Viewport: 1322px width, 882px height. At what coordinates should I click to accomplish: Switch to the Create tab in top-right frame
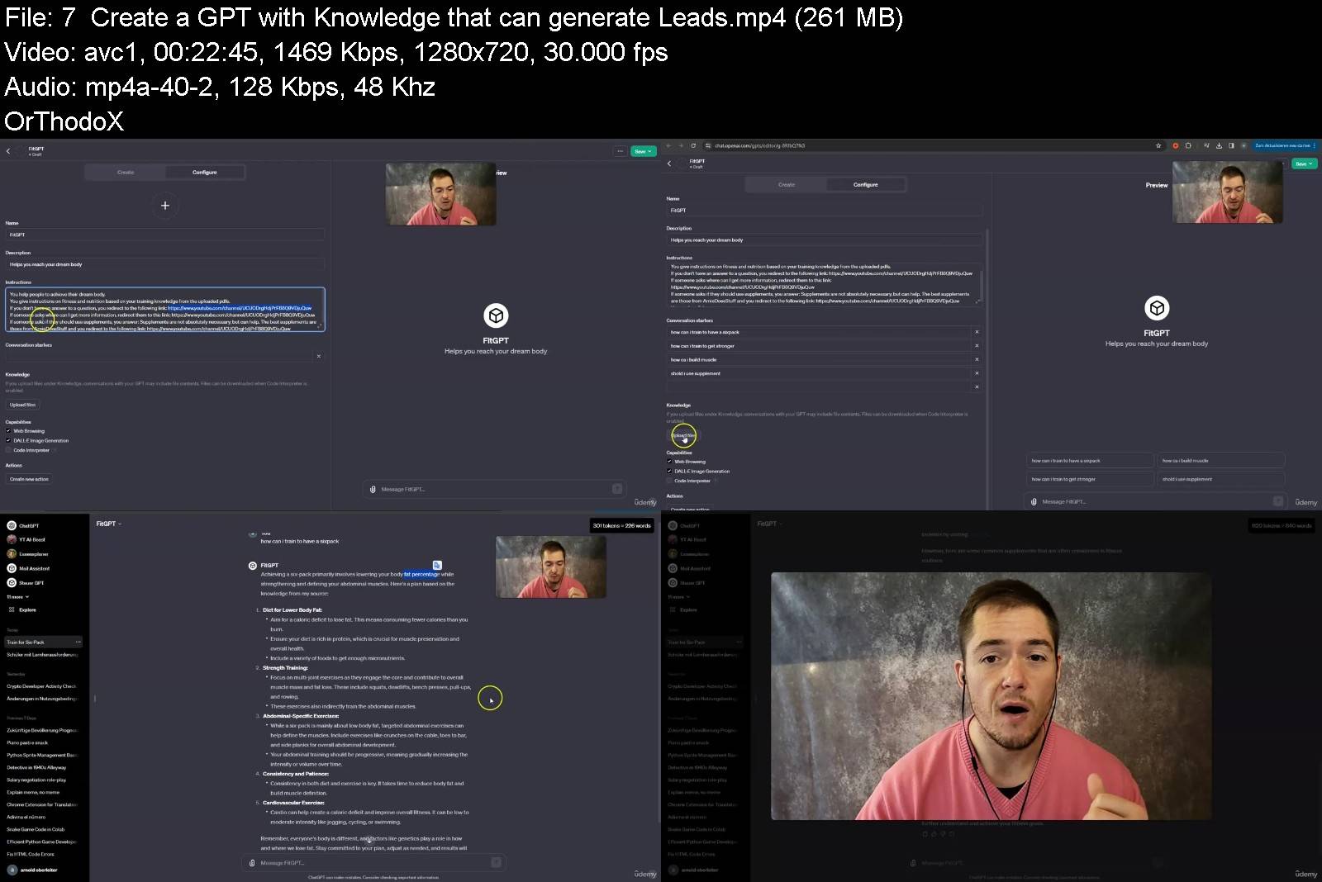[x=787, y=185]
